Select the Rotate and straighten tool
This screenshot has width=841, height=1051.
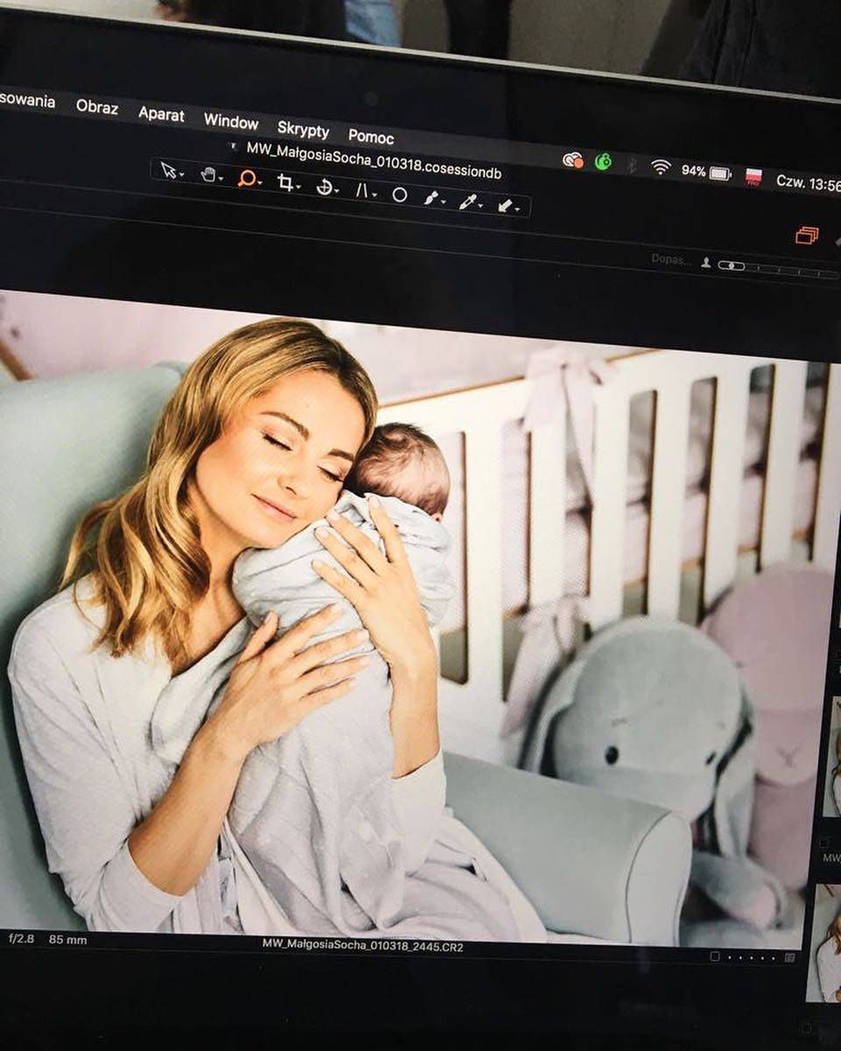(323, 187)
